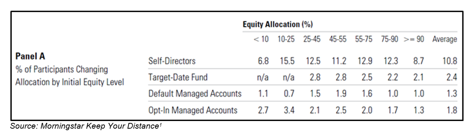
Task: Select the 45-55 column header
Action: click(337, 39)
